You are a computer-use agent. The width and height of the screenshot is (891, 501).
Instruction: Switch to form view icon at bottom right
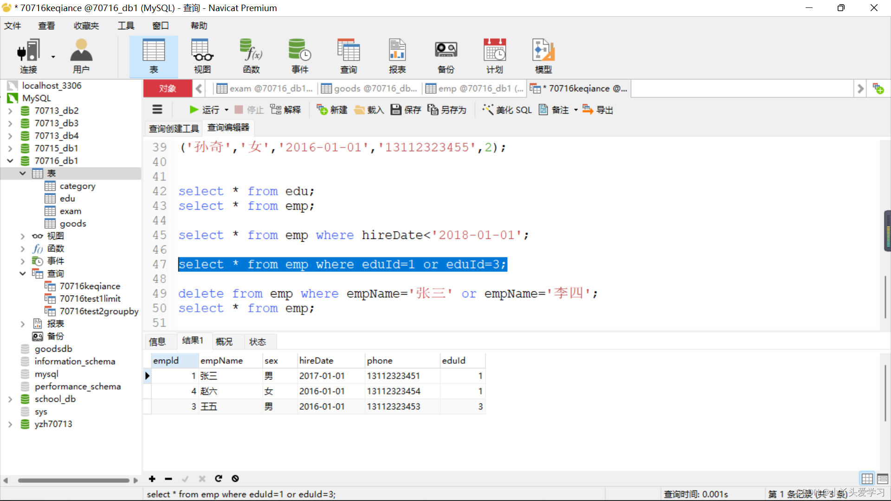point(883,478)
